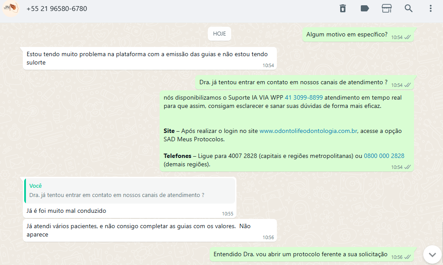Click the contact's profile picture
Screen dimensions: 443x265
11,8
